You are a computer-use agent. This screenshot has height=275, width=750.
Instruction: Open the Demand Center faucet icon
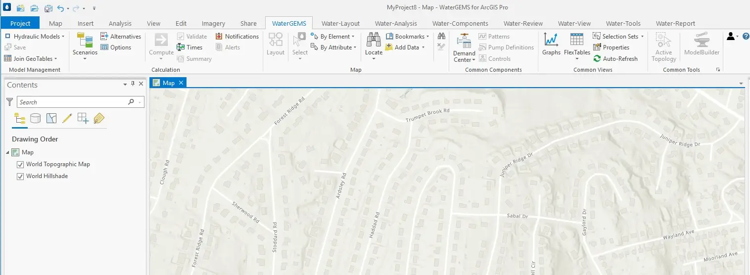coord(464,41)
